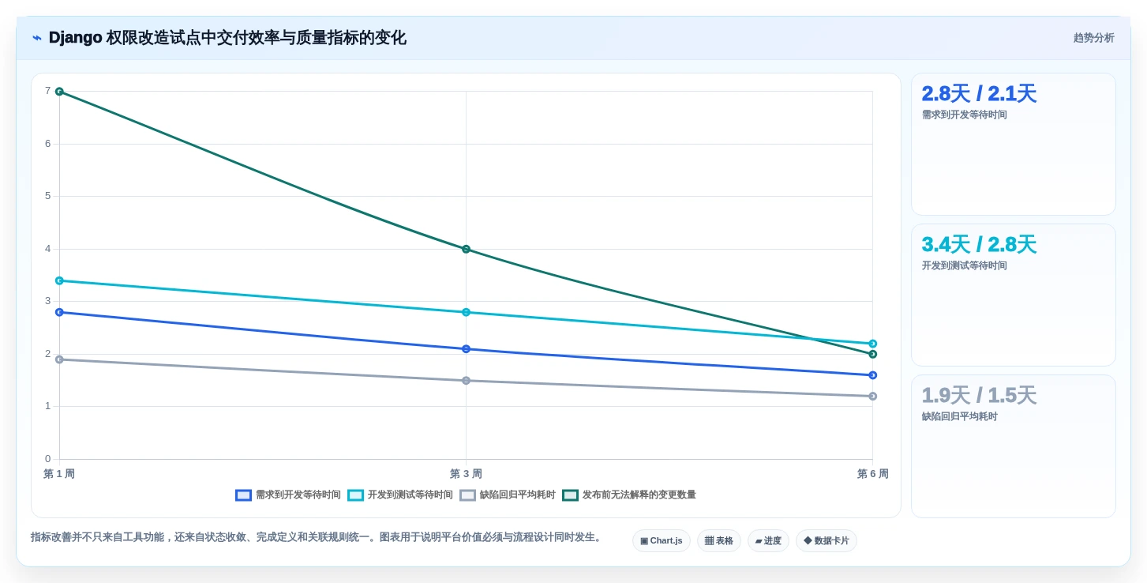
Task: Select the 表格 chip
Action: (x=719, y=541)
